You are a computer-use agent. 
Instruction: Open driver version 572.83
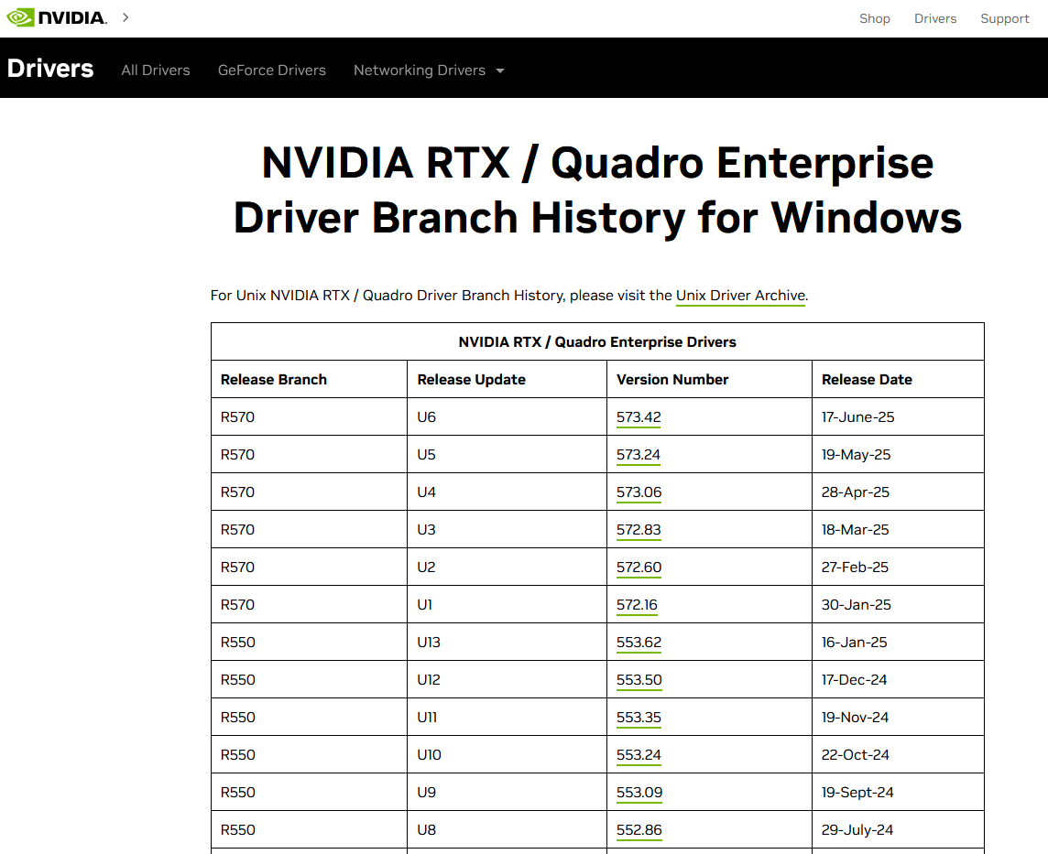(639, 529)
